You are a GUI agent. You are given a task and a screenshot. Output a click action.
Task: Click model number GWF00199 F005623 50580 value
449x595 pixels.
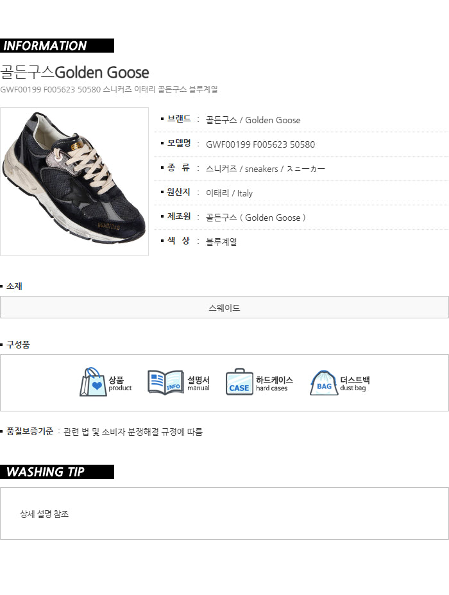tap(260, 144)
